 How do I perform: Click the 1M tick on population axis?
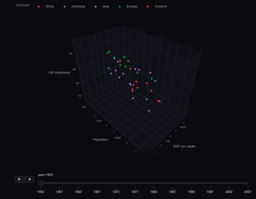(x=84, y=107)
